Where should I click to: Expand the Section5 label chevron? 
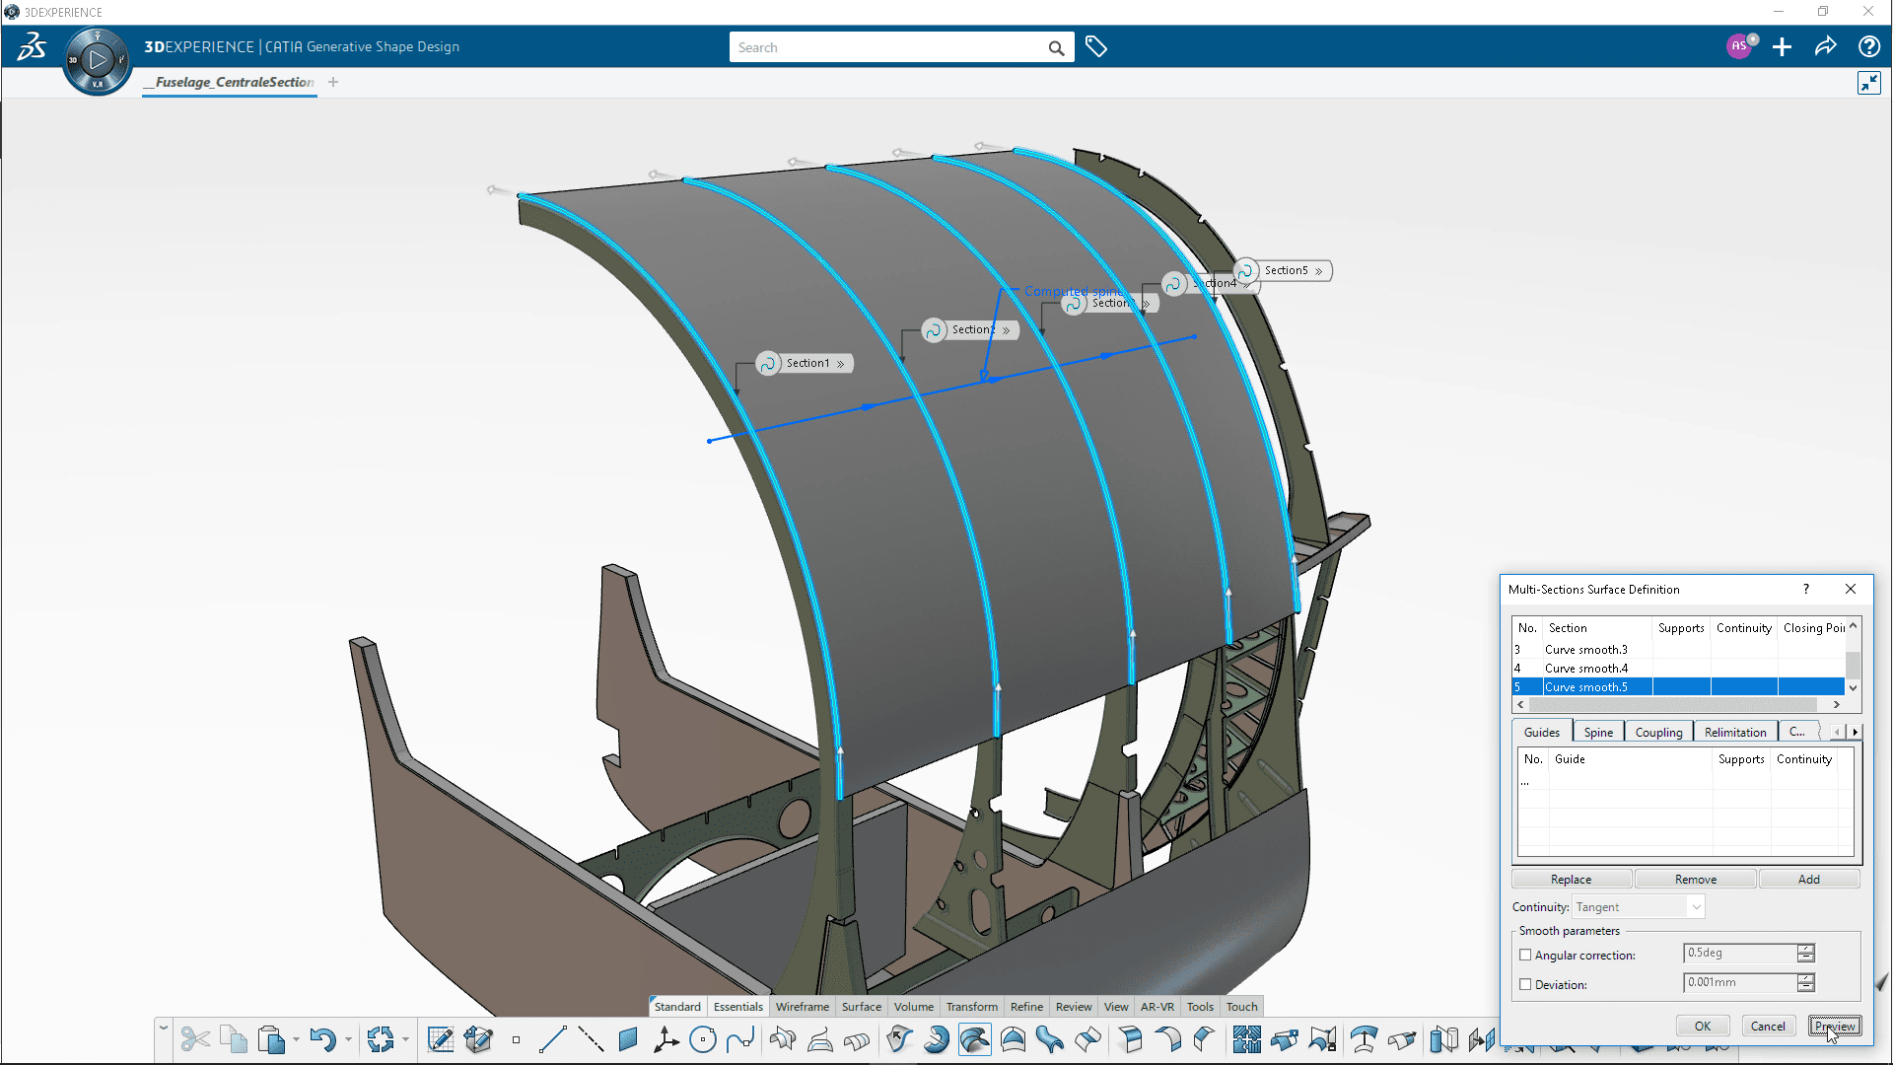coord(1319,271)
